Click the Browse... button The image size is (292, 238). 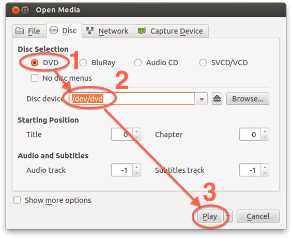pyautogui.click(x=248, y=99)
